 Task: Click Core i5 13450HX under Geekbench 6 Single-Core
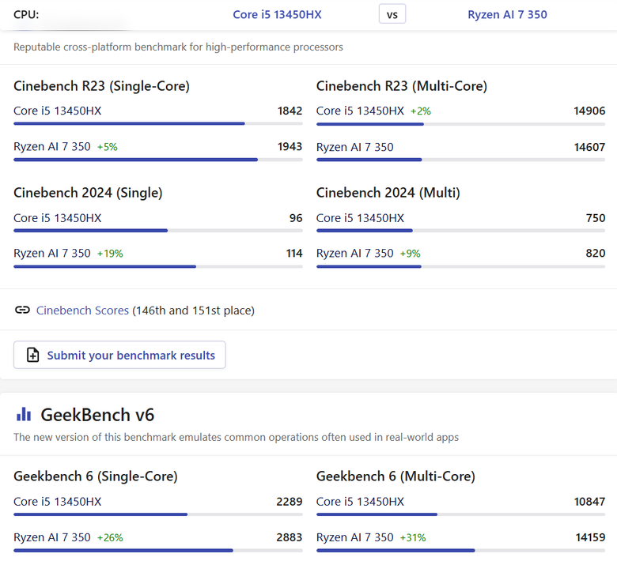click(58, 502)
